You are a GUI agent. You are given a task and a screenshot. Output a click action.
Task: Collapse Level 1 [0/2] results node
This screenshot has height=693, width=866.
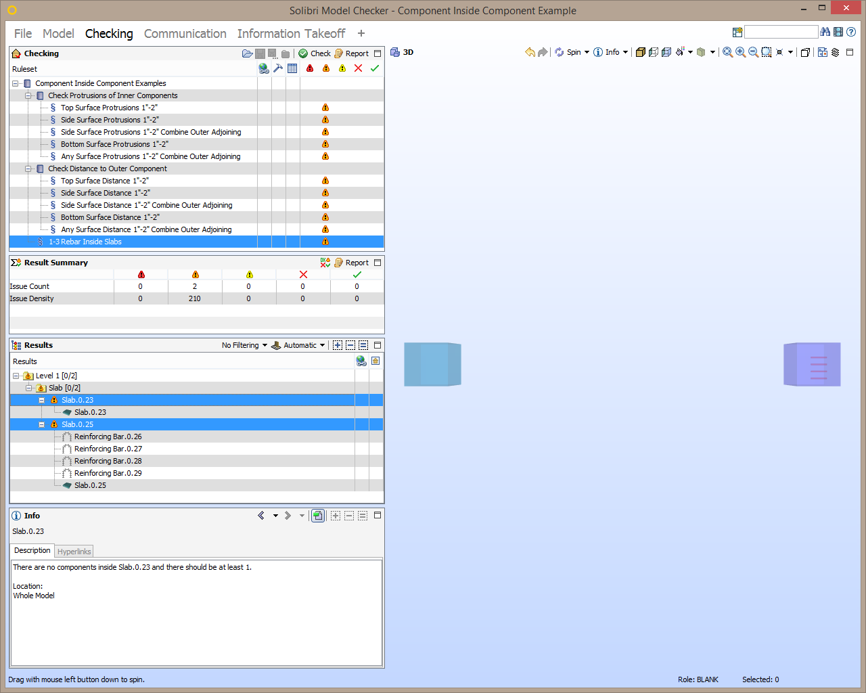coord(16,376)
